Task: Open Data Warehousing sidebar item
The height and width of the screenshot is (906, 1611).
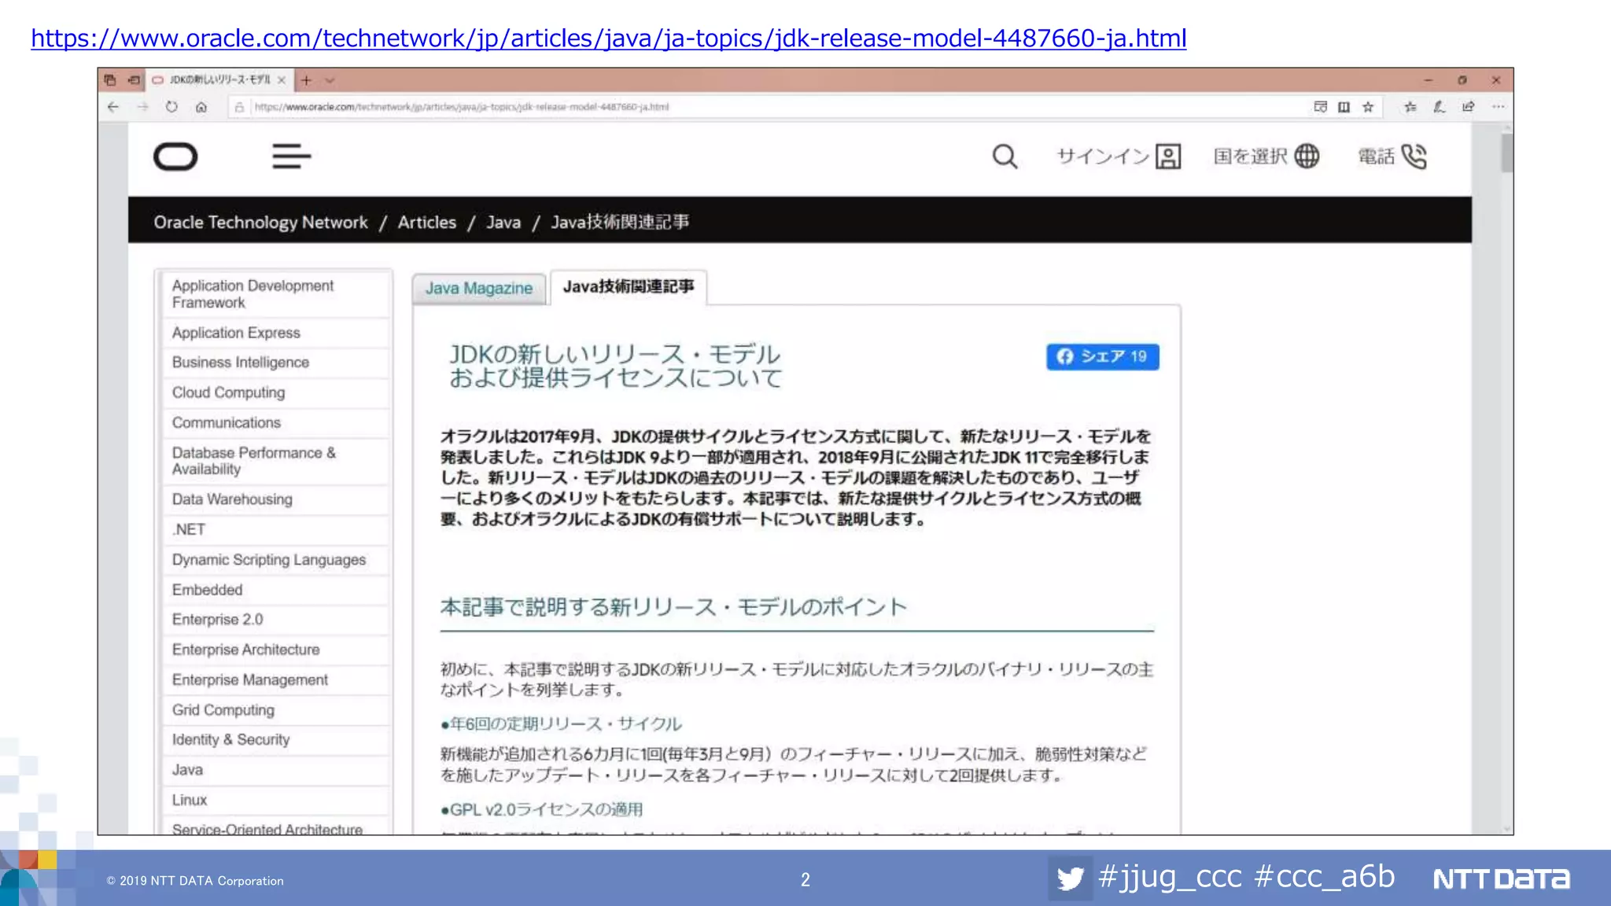Action: 275,499
